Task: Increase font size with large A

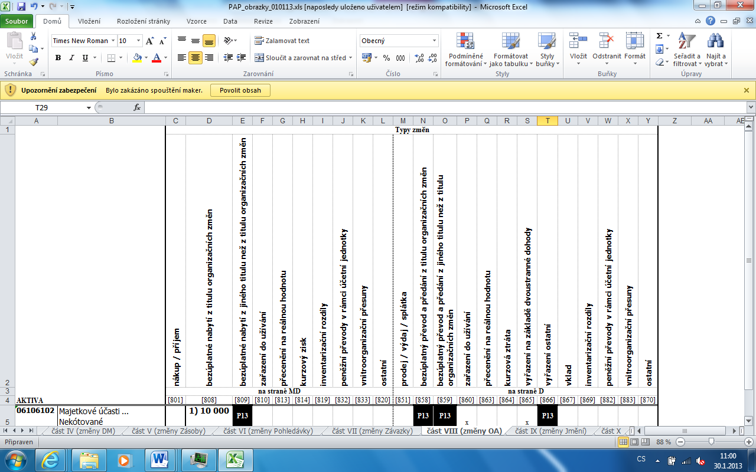Action: pos(150,41)
